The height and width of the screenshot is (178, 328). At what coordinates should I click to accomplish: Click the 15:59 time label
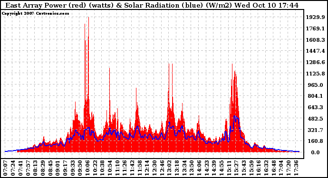point(251,168)
